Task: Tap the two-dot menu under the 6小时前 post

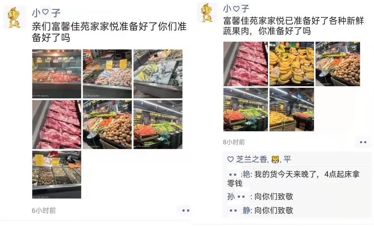Action: point(185,210)
